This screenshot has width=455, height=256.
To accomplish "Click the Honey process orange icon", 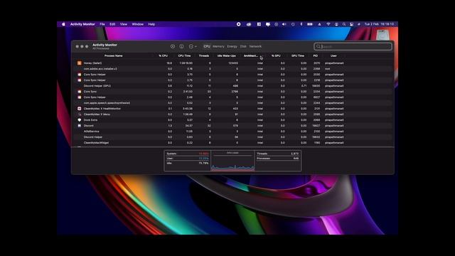I will point(79,63).
